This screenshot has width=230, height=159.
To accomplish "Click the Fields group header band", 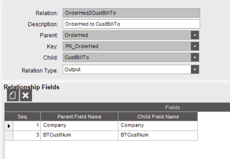I will [x=117, y=107].
